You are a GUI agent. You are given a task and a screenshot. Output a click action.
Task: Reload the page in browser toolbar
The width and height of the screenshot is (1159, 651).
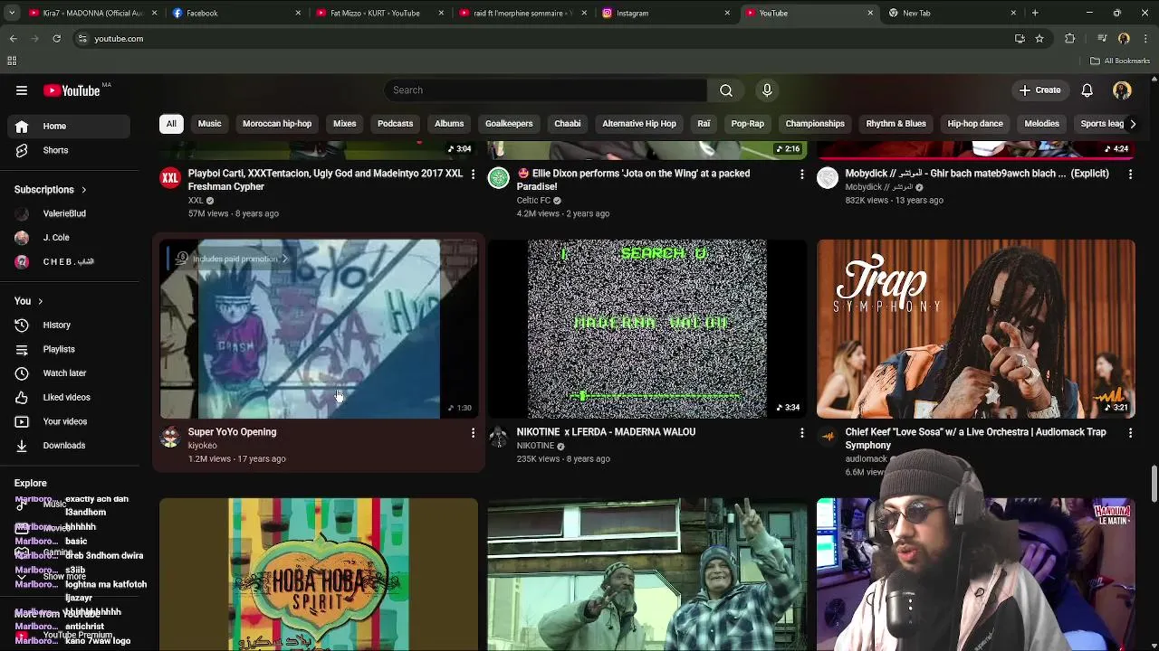(56, 39)
